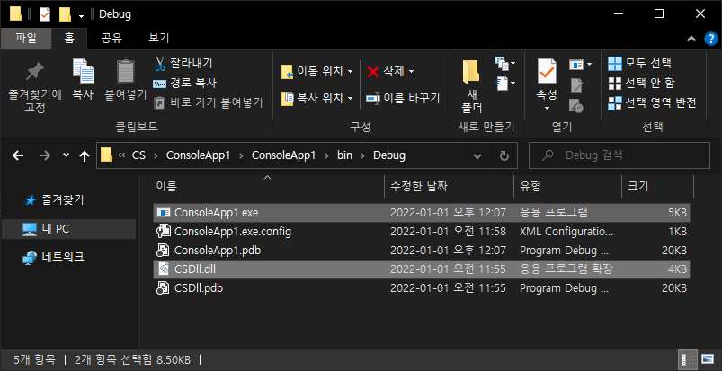Switch to details view in status bar
The image size is (722, 371).
click(x=686, y=359)
